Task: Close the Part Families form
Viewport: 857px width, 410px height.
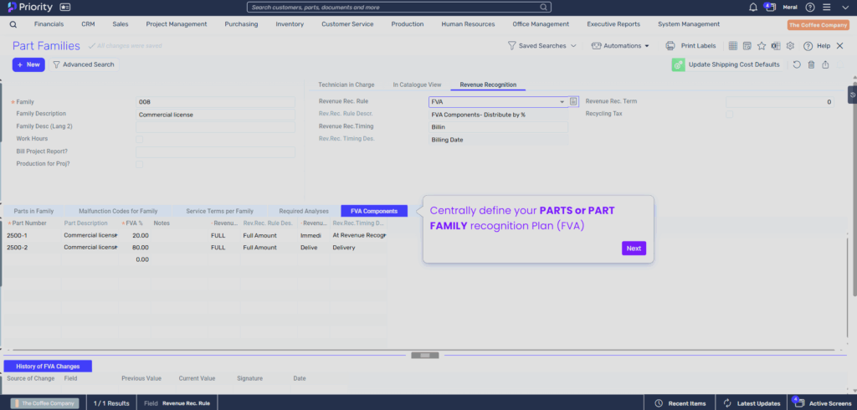Action: coord(840,46)
